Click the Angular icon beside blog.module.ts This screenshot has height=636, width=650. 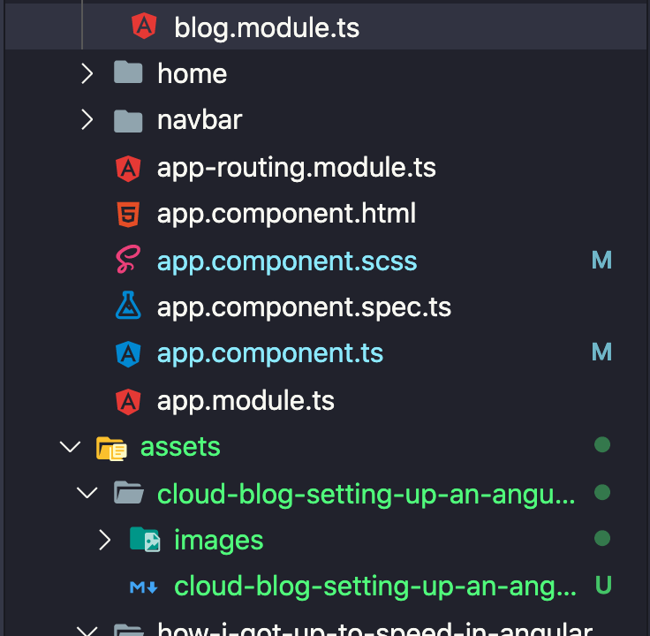(144, 26)
